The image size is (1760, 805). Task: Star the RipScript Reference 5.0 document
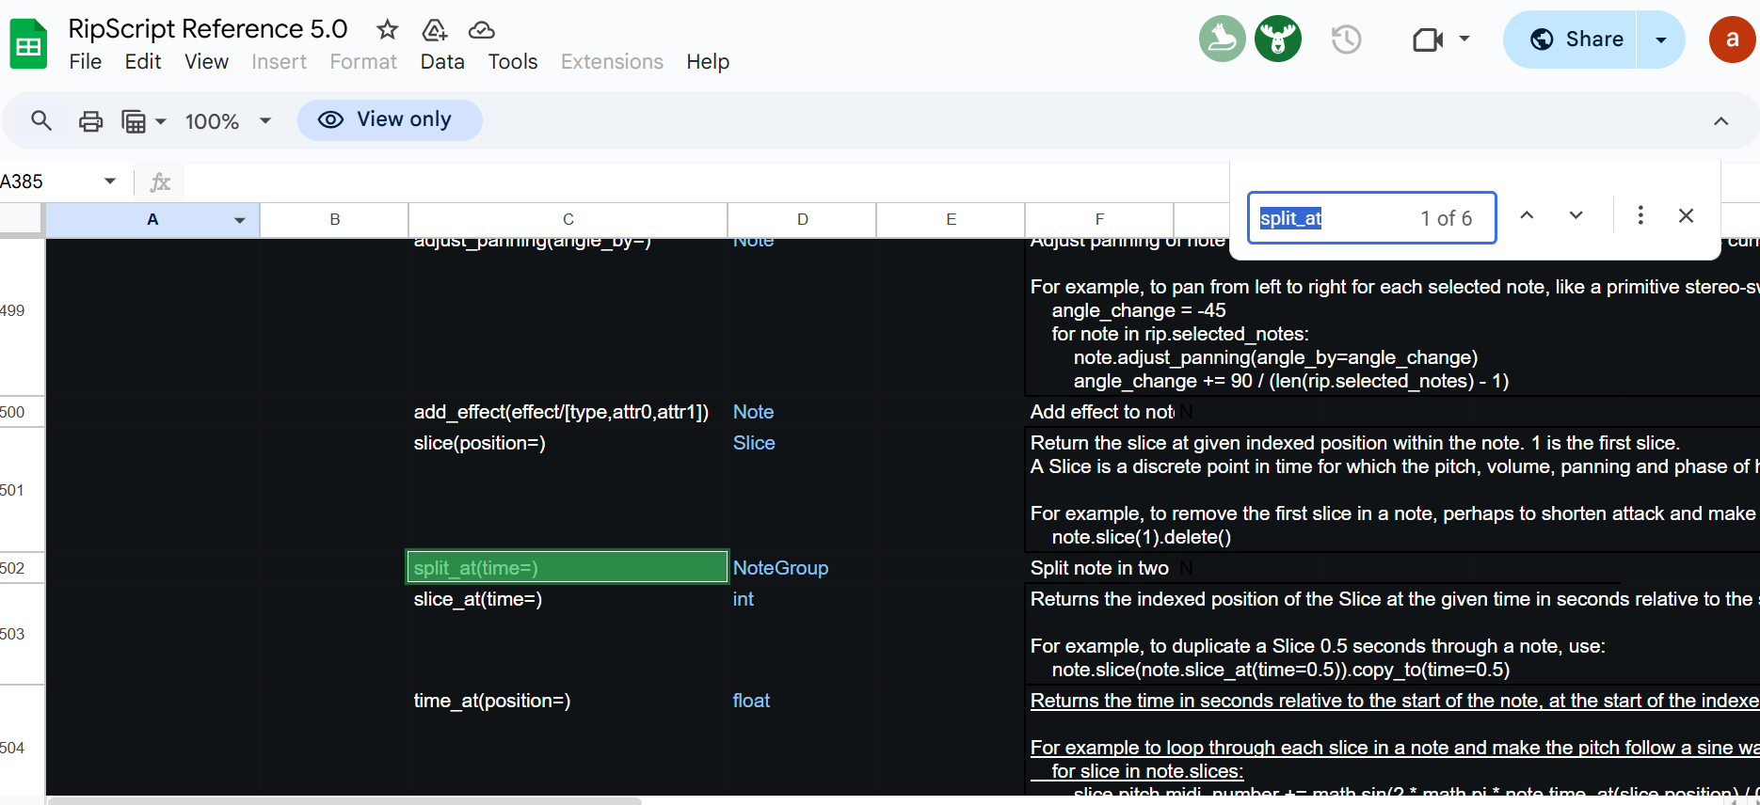(387, 30)
